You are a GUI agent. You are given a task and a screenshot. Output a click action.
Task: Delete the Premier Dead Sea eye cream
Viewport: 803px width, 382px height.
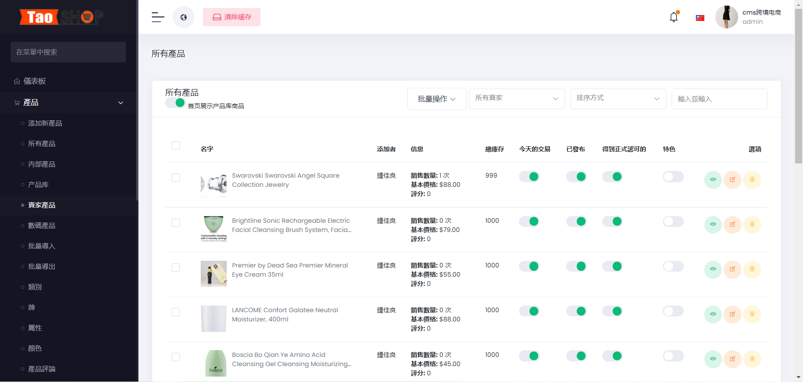point(752,269)
